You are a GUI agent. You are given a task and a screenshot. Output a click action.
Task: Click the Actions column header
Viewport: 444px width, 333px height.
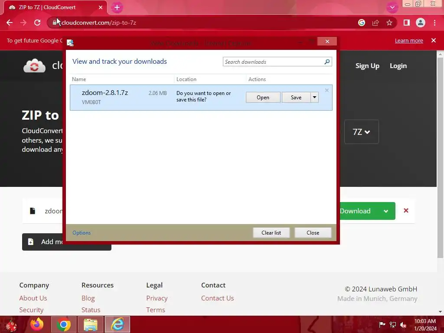257,79
